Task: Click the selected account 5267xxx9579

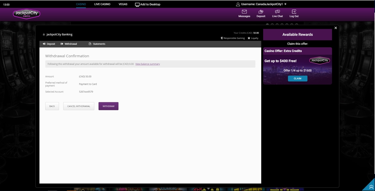Action: click(86, 92)
